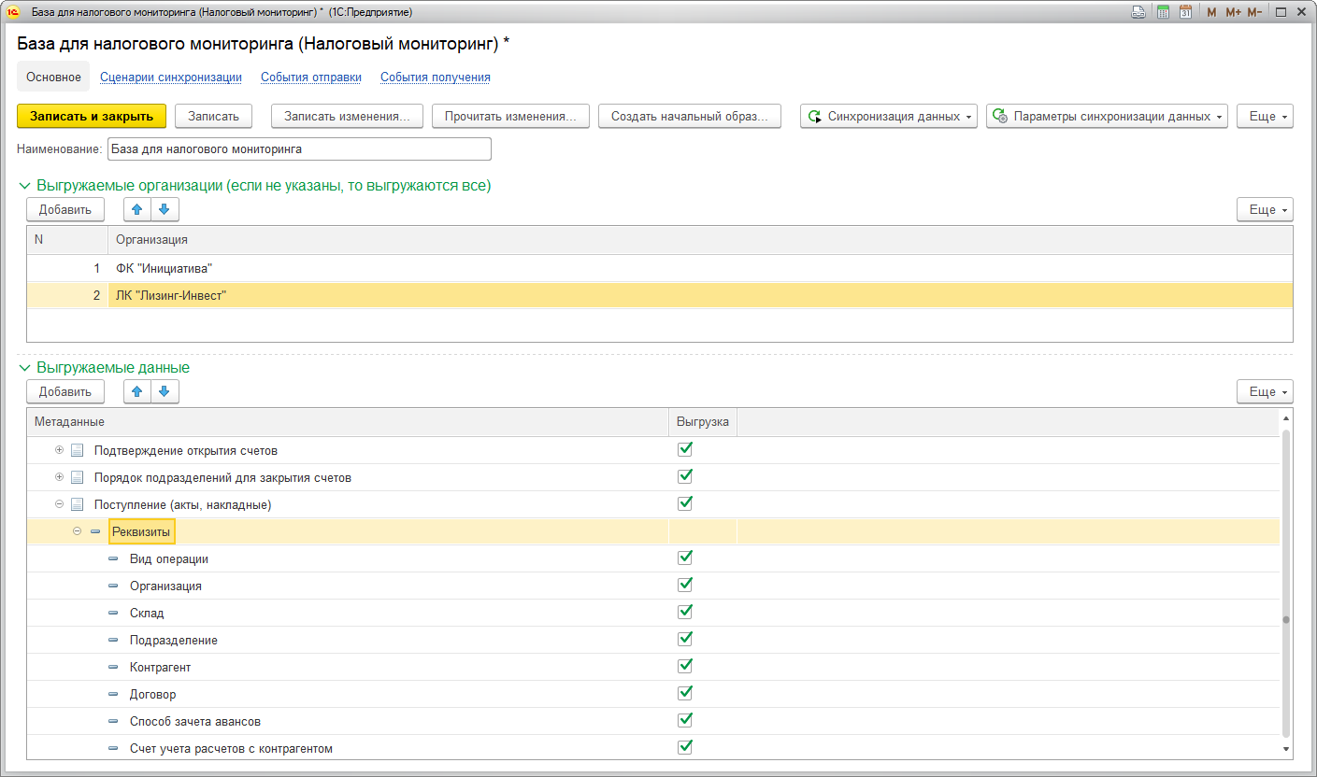Click the scrollbar down arrow in metadata list
This screenshot has height=777, width=1317.
[x=1286, y=749]
